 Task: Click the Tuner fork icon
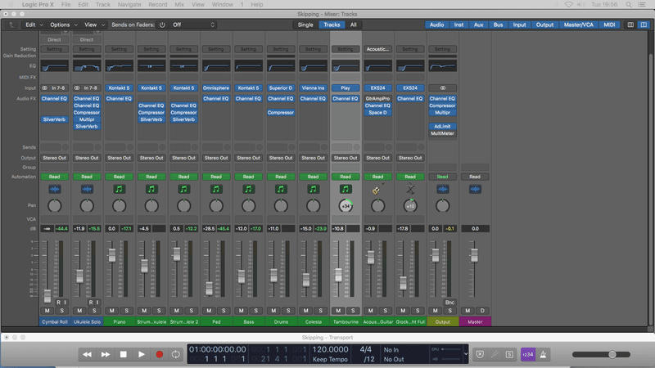pyautogui.click(x=495, y=354)
